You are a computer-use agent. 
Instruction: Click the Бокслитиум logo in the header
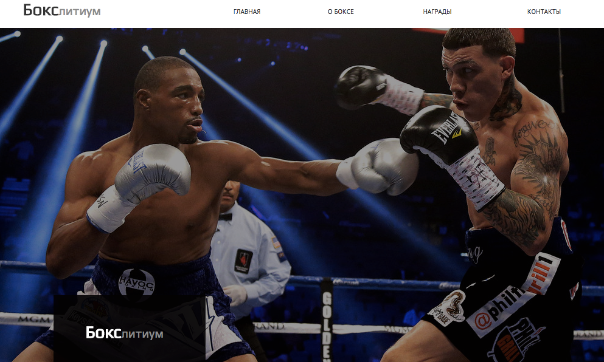[62, 11]
